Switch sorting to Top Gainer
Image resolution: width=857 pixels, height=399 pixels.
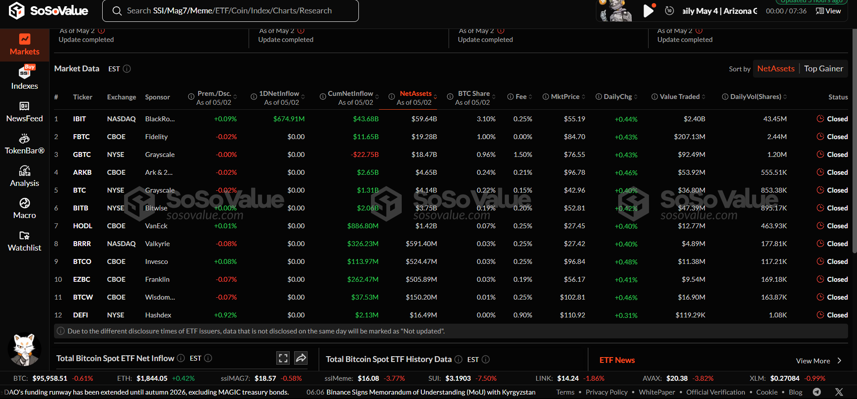(823, 69)
